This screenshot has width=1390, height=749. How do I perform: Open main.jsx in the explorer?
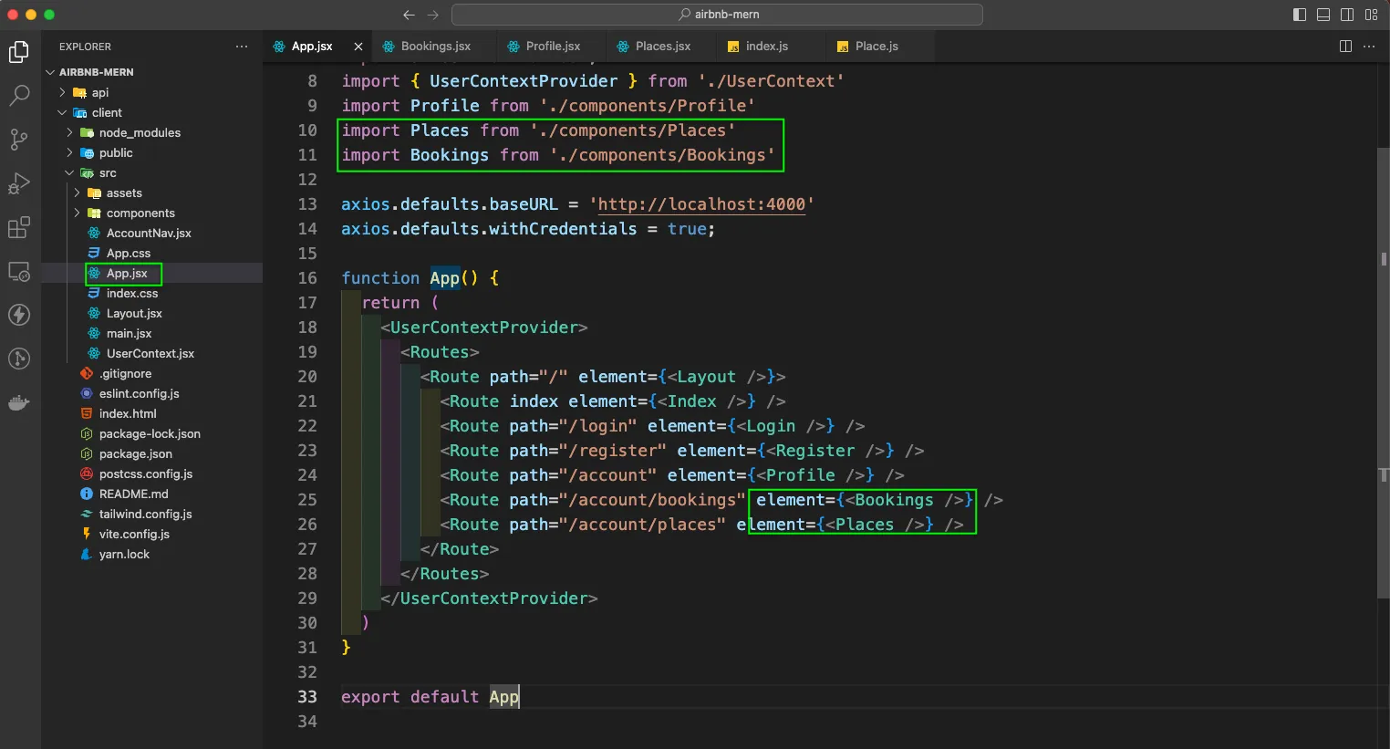pyautogui.click(x=129, y=333)
